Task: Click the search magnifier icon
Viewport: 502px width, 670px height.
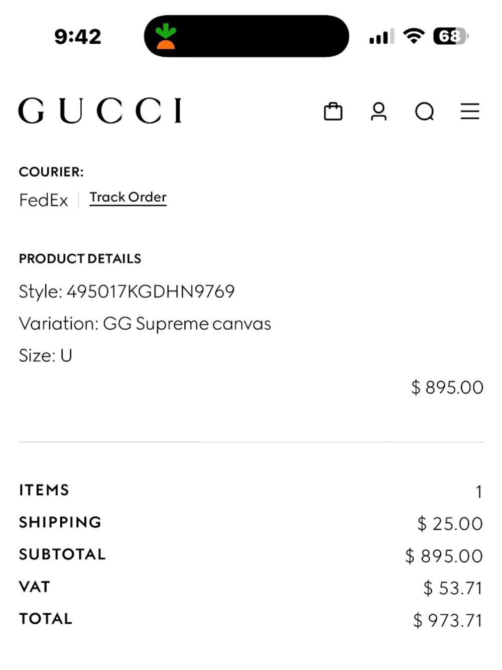Action: pos(424,112)
